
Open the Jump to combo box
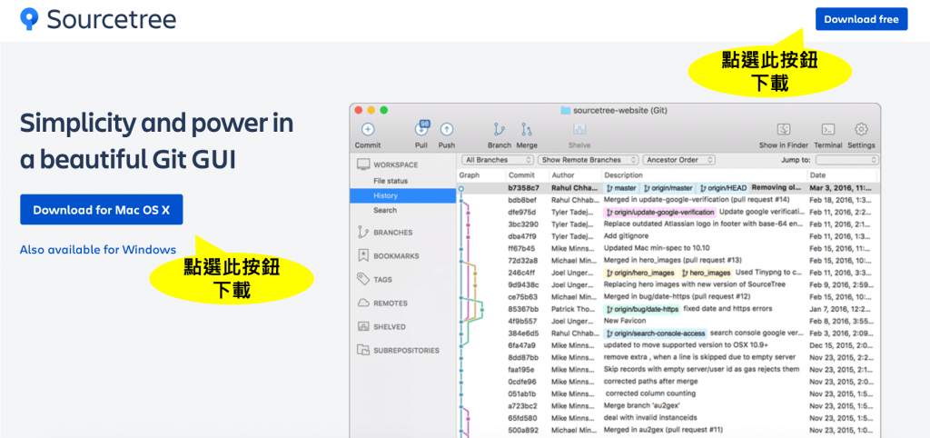847,160
